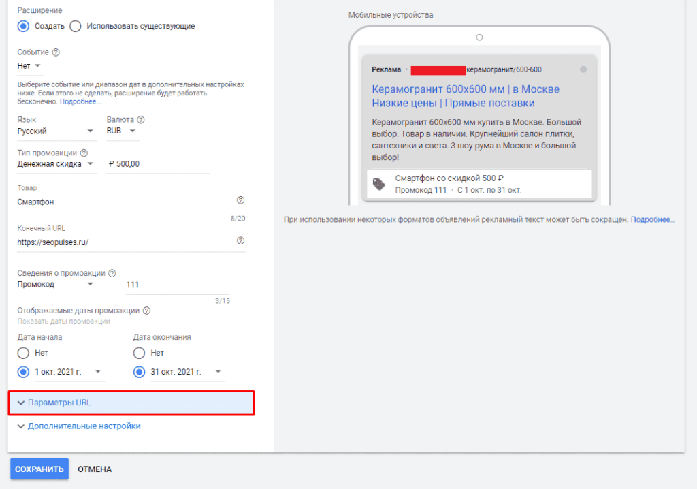697x489 pixels.
Task: Follow Подробнее link below the mobile preview
Action: click(x=653, y=219)
